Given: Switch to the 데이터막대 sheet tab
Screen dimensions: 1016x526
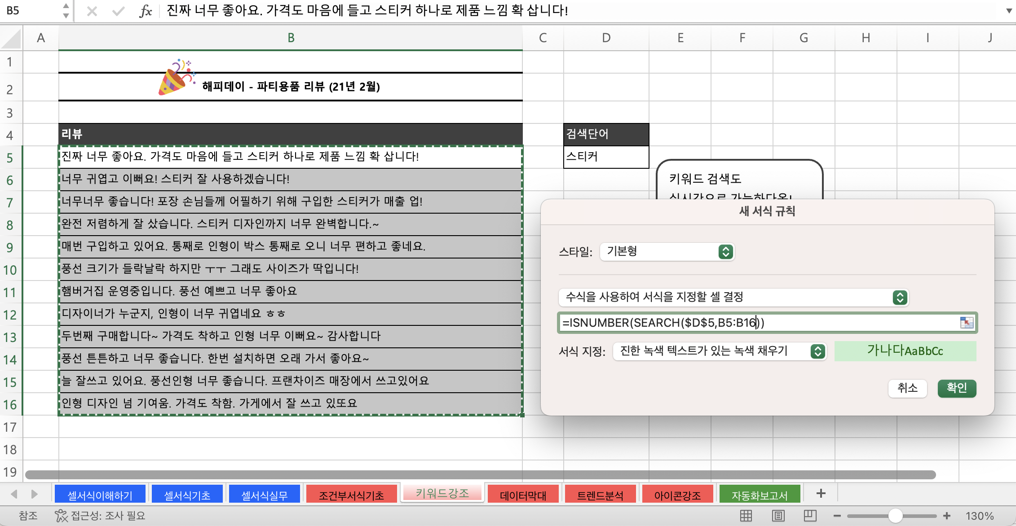Looking at the screenshot, I should pos(523,494).
